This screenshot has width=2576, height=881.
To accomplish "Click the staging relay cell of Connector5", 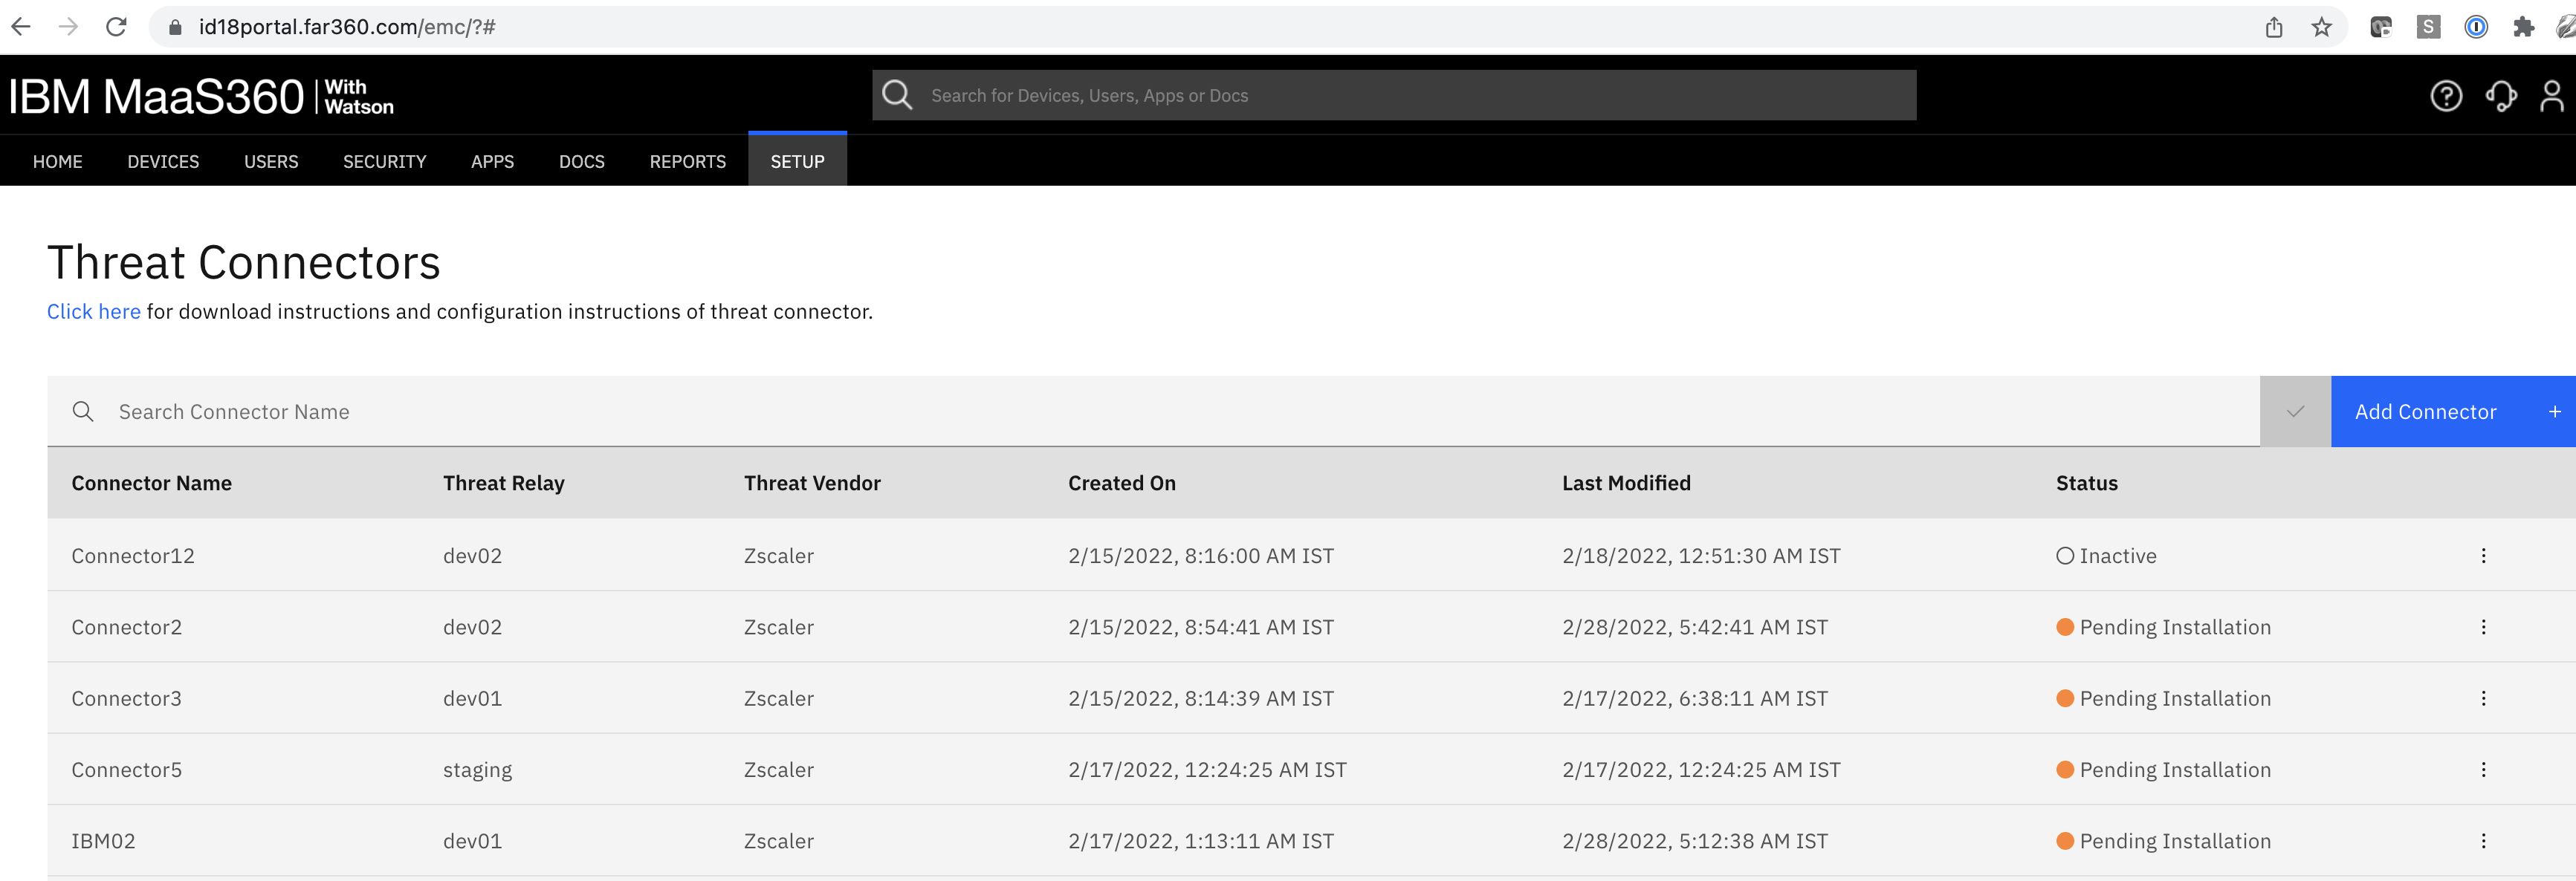I will pos(477,770).
